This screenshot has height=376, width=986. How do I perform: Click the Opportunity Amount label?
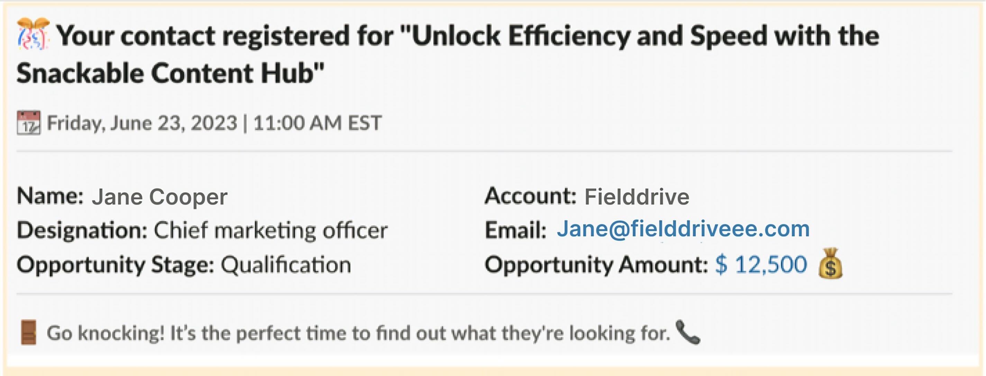[x=596, y=265]
